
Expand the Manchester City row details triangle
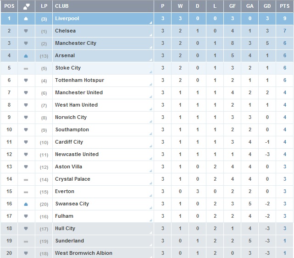[151, 47]
